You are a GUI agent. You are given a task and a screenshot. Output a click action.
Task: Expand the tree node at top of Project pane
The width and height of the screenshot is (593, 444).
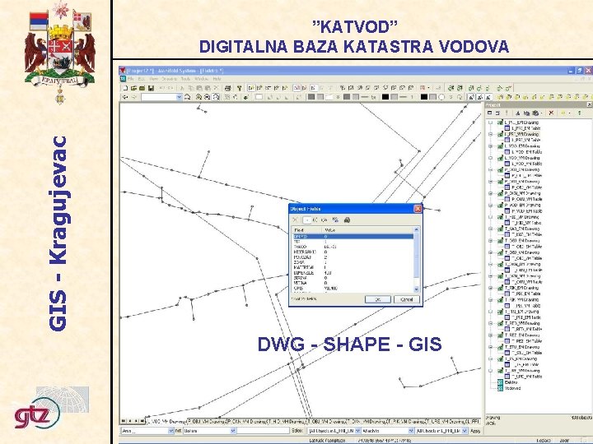[491, 123]
